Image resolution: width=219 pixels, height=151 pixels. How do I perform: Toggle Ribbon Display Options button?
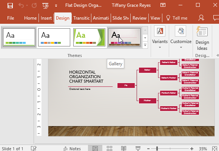coord(163,5)
